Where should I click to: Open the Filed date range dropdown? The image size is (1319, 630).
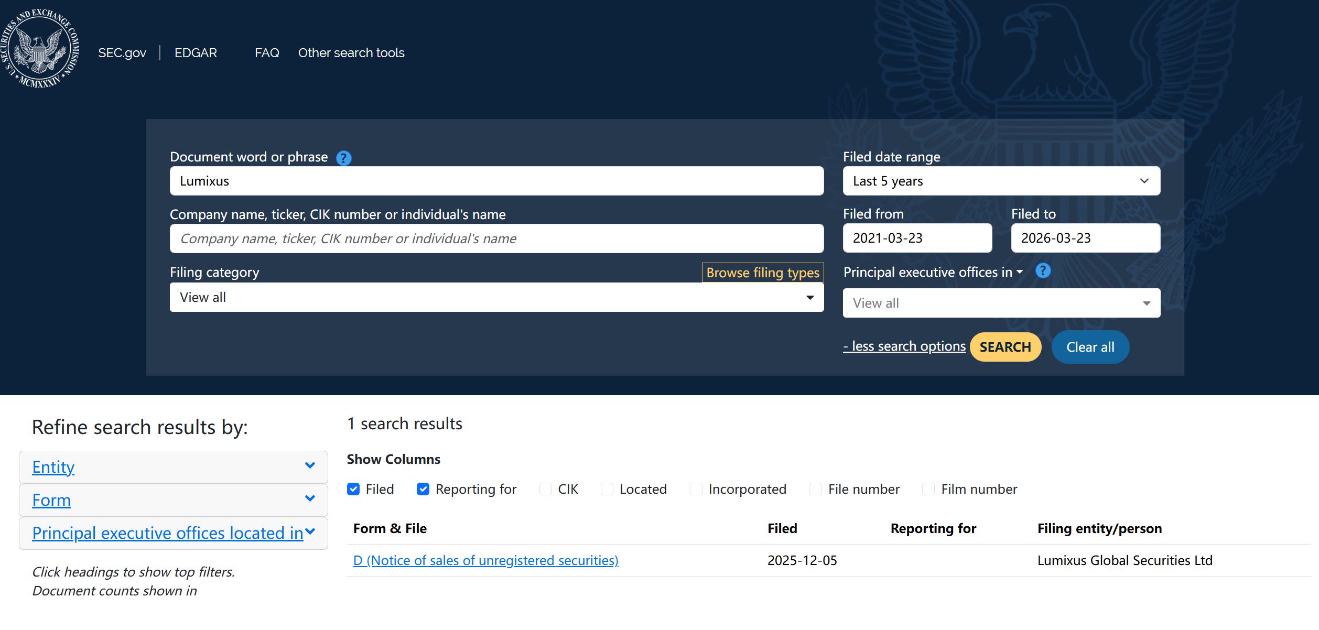[x=1001, y=181]
